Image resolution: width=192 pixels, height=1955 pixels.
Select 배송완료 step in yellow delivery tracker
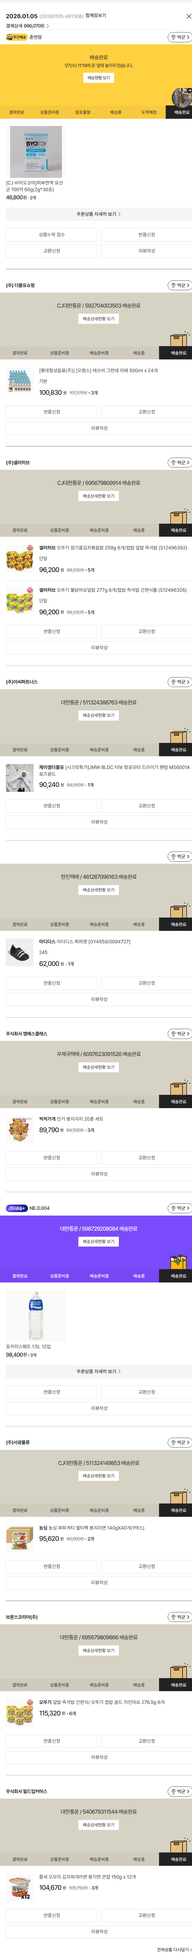pos(181,112)
